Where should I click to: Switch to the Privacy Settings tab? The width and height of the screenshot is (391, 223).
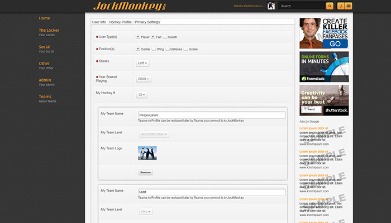coord(147,22)
